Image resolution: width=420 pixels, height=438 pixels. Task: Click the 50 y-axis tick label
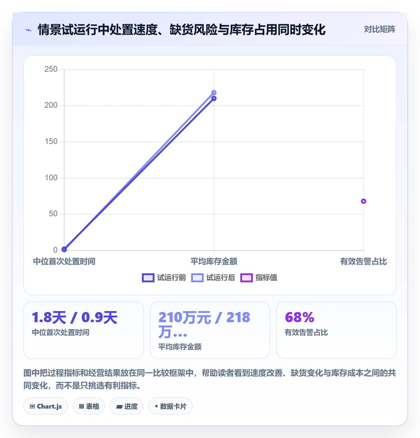(x=53, y=214)
